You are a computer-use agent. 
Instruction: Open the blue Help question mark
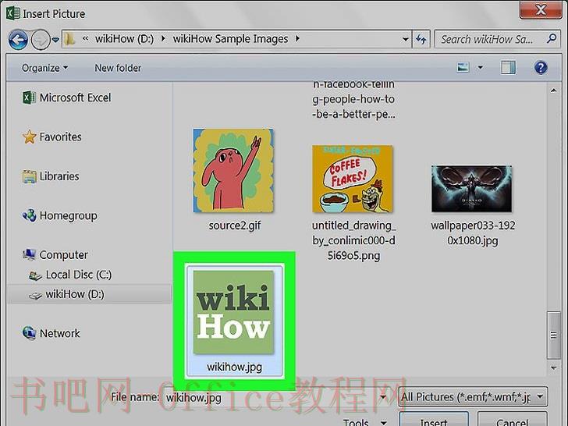pos(541,68)
